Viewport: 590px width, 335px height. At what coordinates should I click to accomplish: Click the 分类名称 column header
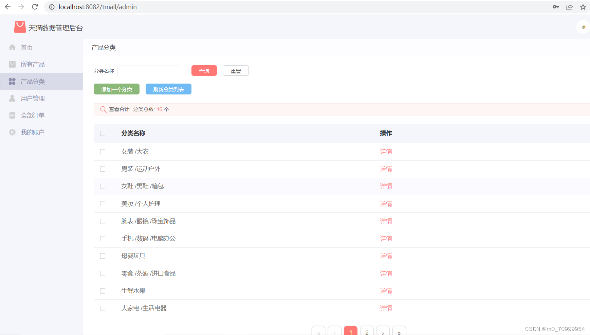pyautogui.click(x=133, y=133)
